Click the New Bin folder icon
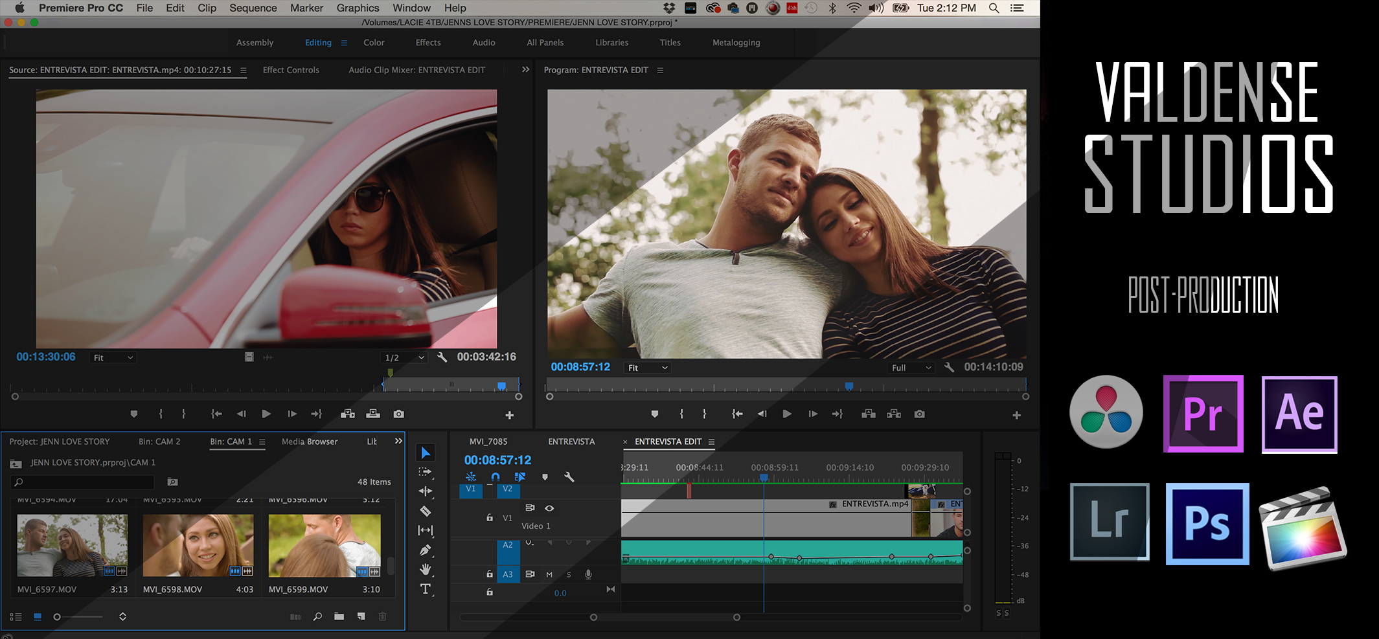This screenshot has height=639, width=1379. pos(339,616)
